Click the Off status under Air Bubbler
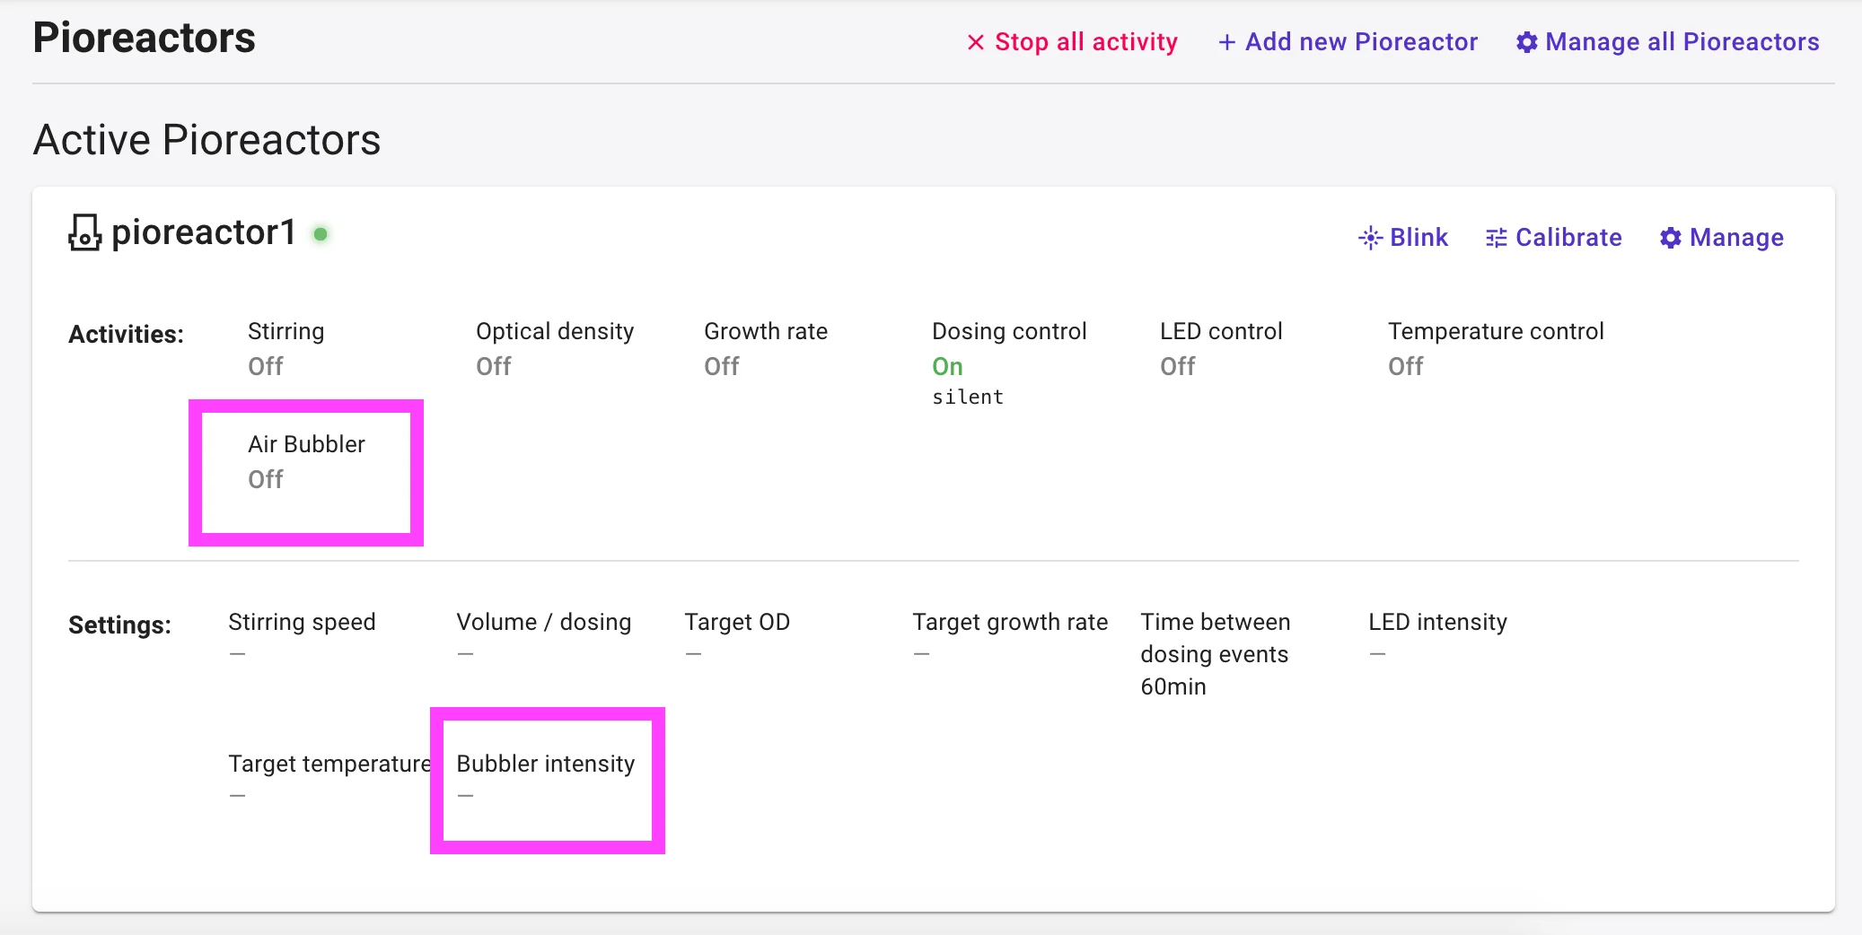1862x935 pixels. coord(266,479)
